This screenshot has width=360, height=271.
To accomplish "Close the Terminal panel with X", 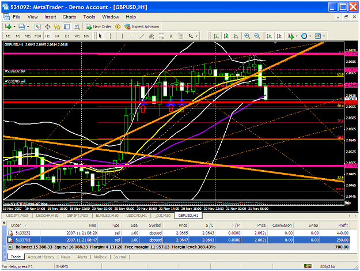I will pos(3,223).
